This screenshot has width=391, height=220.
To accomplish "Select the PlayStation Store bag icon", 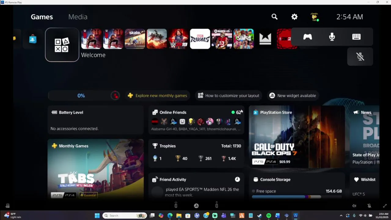I will click(x=33, y=39).
